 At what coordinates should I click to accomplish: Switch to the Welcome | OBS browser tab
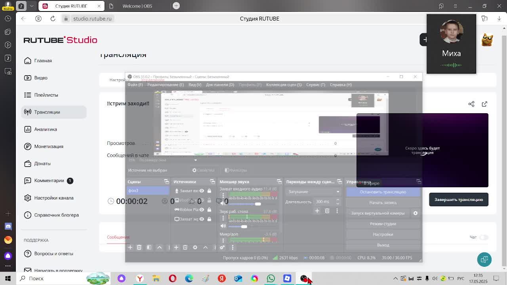click(137, 6)
